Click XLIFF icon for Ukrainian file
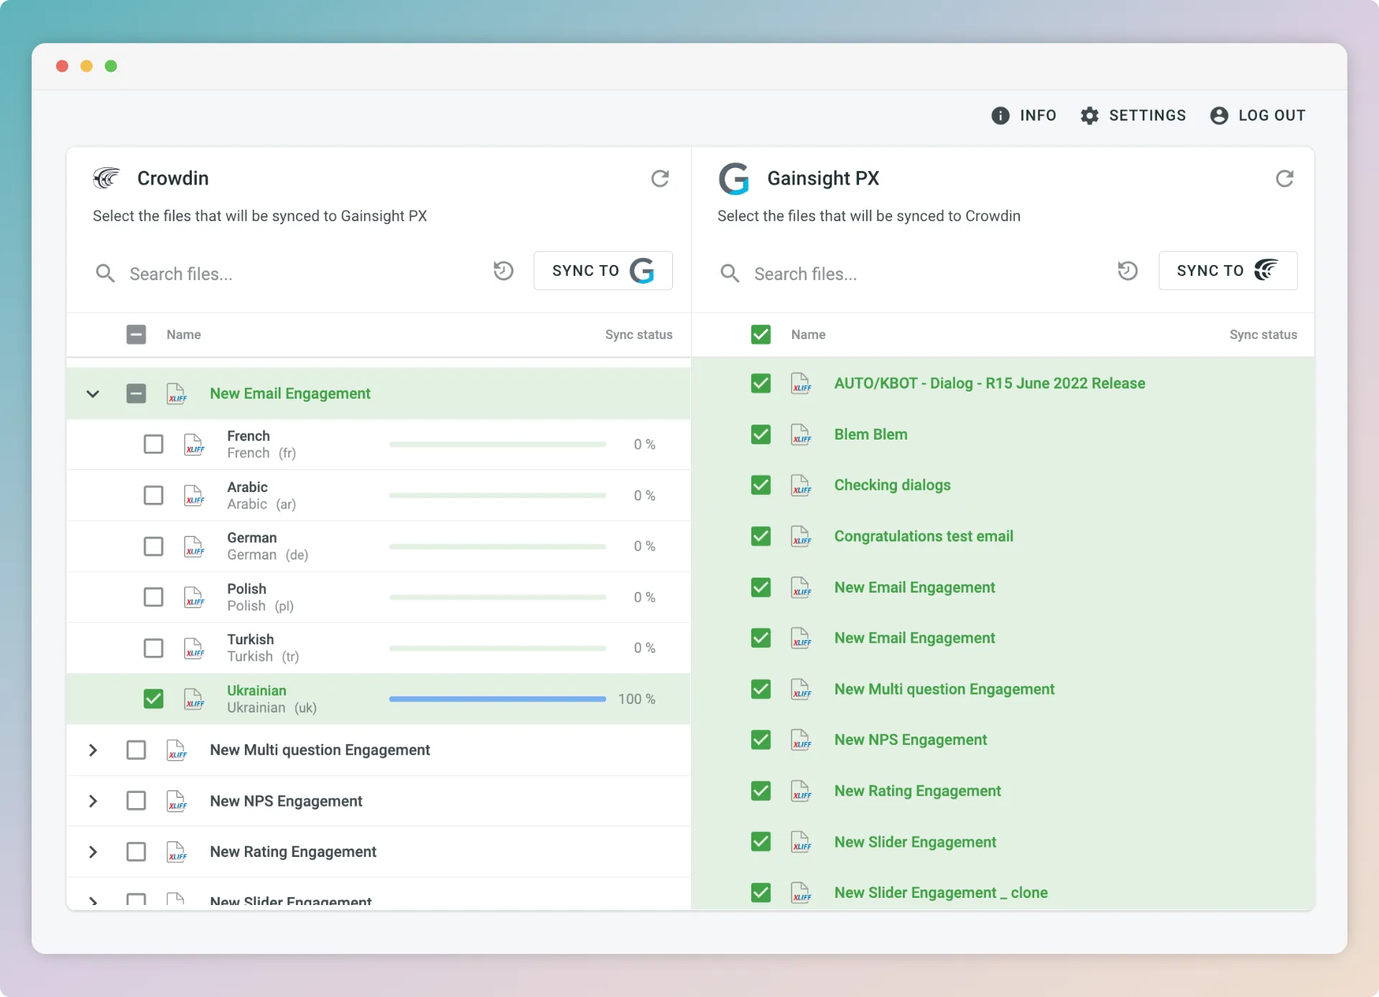Image resolution: width=1379 pixels, height=997 pixels. [194, 699]
